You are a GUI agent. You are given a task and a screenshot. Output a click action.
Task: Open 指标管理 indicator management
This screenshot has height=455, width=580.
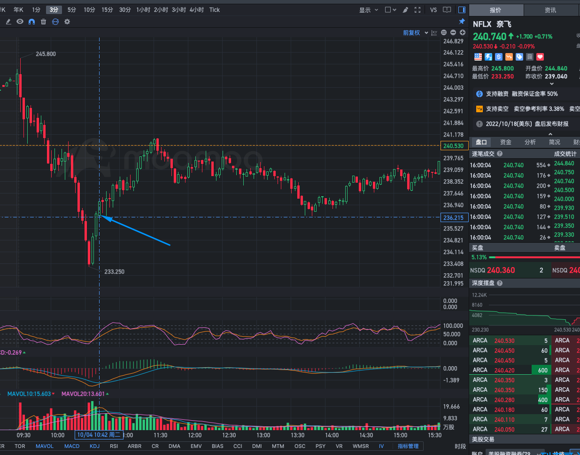(x=408, y=446)
